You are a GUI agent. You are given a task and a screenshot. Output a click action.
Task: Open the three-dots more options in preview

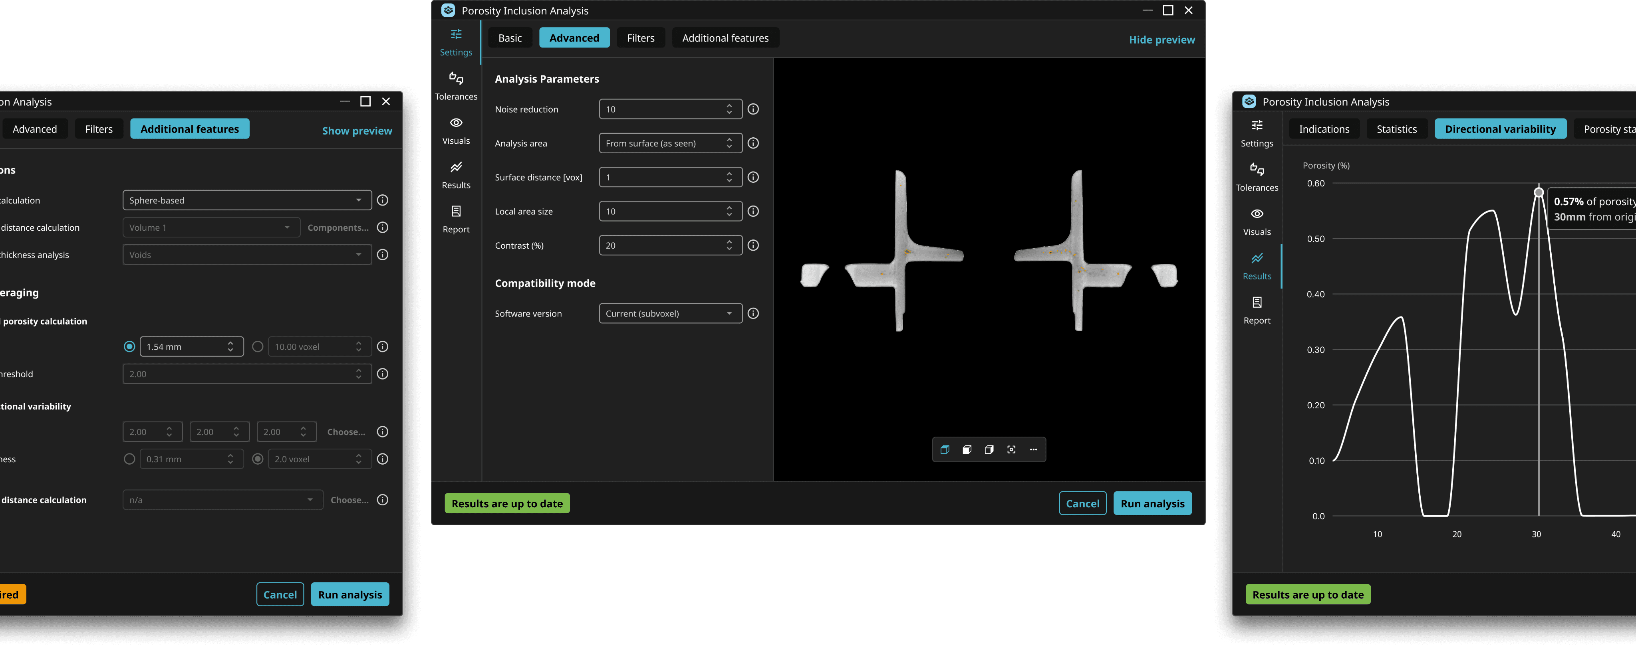pyautogui.click(x=1033, y=449)
